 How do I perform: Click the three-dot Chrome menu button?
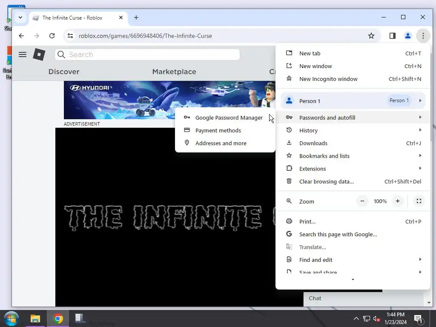coord(423,36)
